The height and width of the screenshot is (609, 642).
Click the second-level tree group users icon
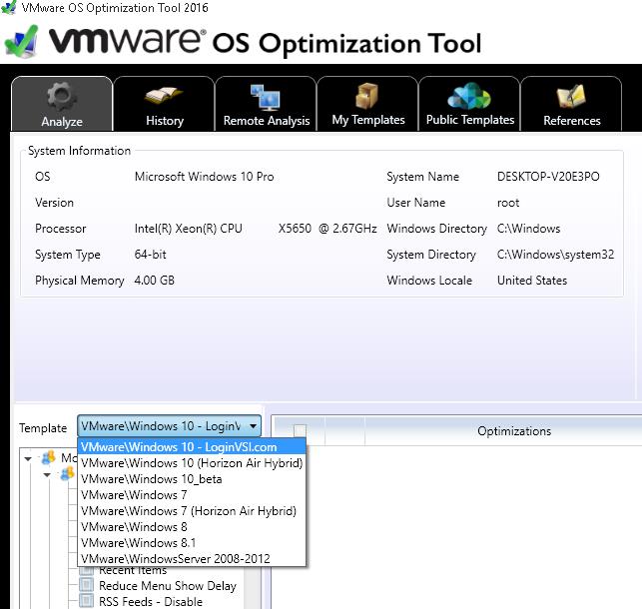point(68,474)
